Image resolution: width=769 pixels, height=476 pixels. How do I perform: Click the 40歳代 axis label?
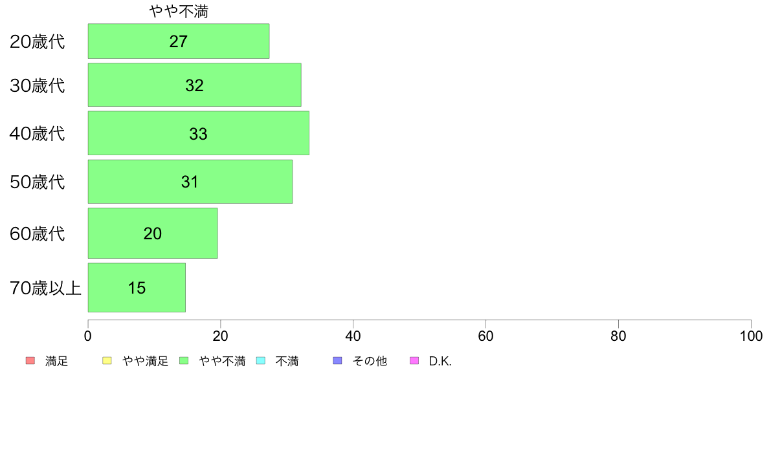[x=38, y=133]
